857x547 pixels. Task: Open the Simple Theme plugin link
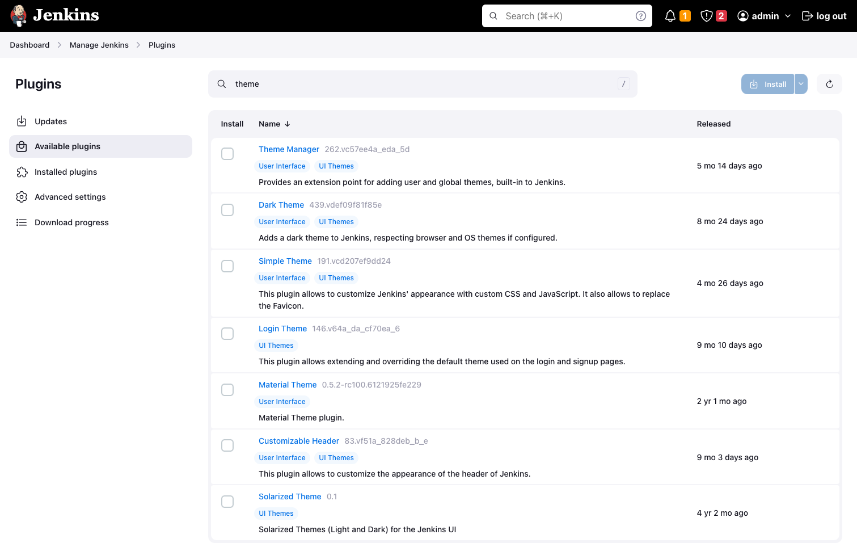point(285,261)
